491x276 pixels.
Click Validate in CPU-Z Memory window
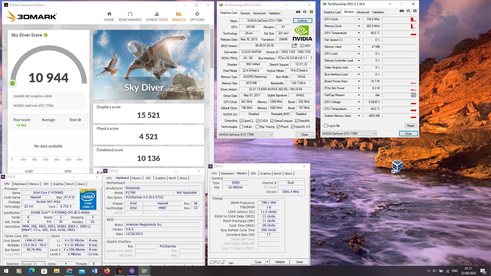coord(280,262)
